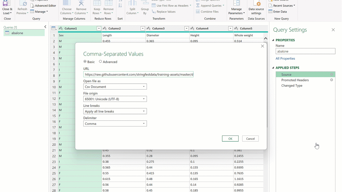Select the Advanced radio button
342x192 pixels.
[100, 62]
